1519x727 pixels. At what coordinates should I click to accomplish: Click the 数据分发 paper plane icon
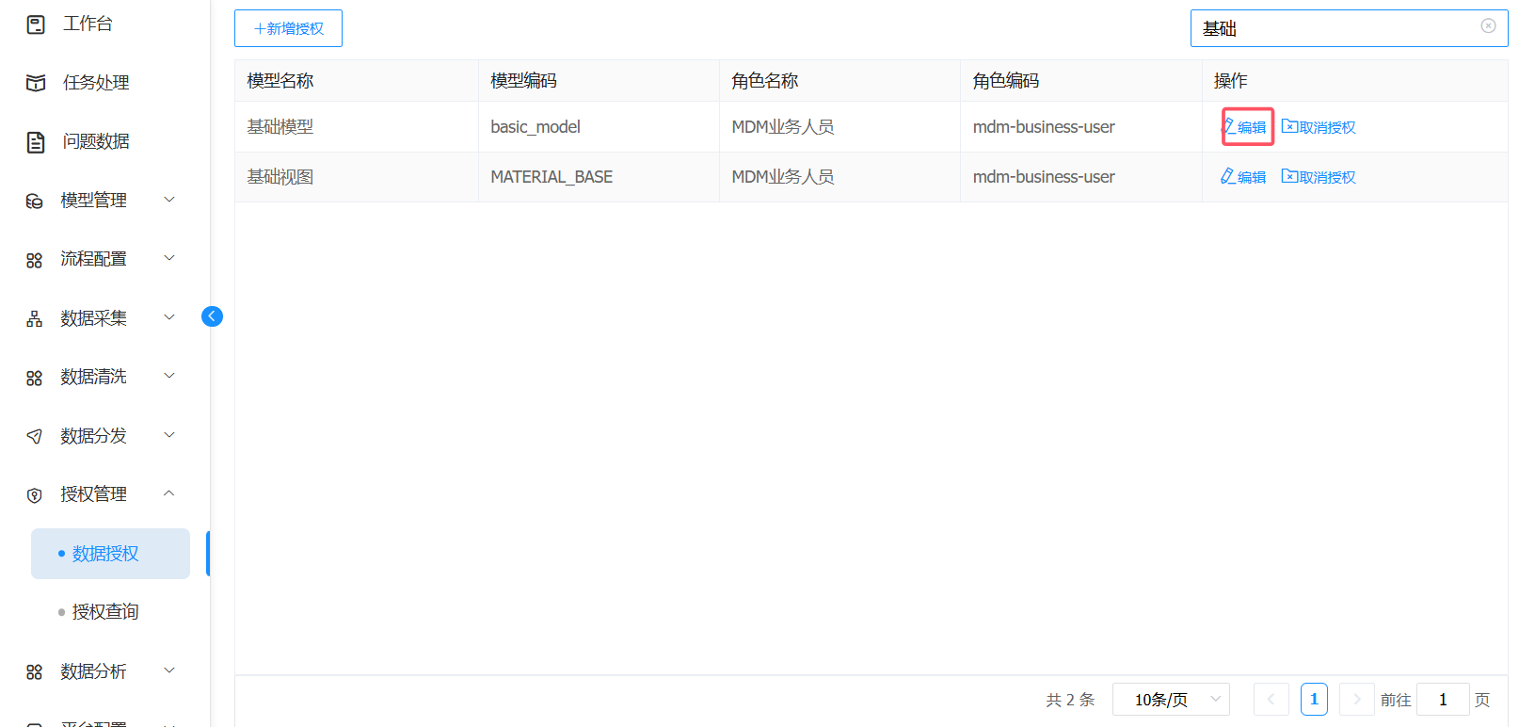[35, 436]
